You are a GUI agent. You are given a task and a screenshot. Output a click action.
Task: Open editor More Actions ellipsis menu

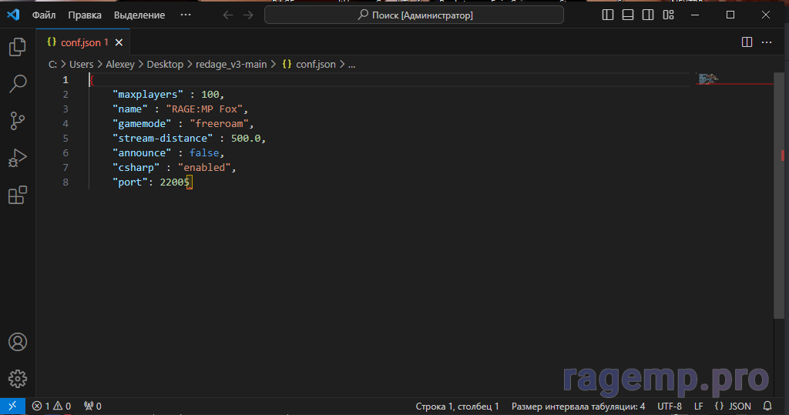point(768,42)
